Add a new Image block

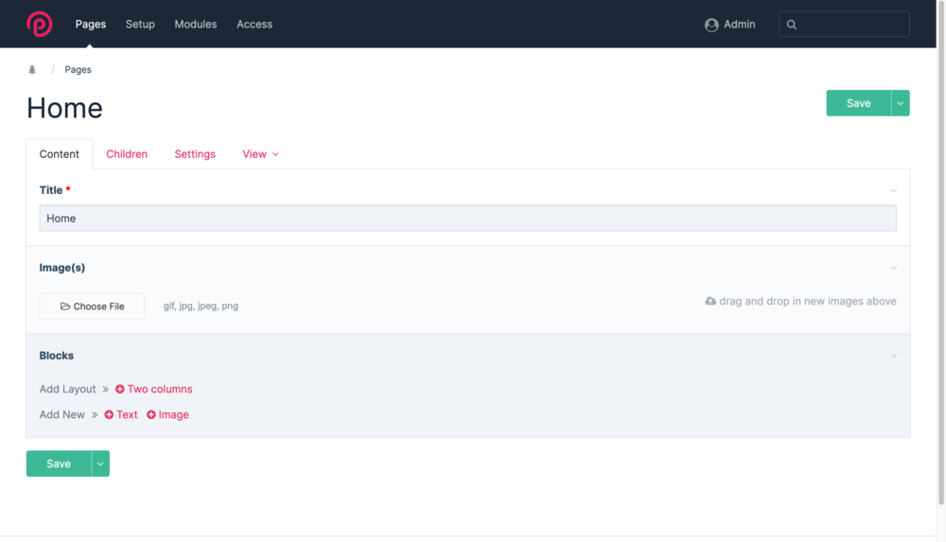(167, 414)
